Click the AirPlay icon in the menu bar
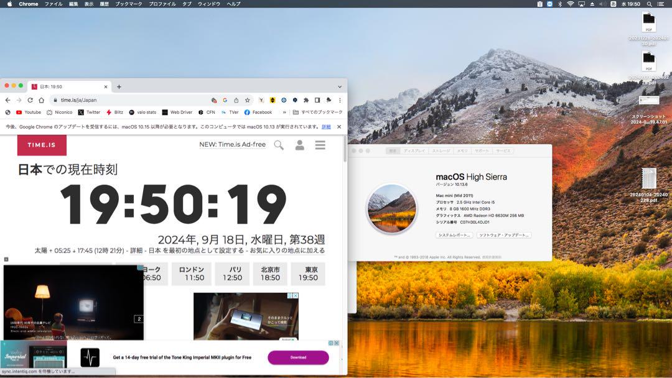The height and width of the screenshot is (378, 672). tap(582, 4)
